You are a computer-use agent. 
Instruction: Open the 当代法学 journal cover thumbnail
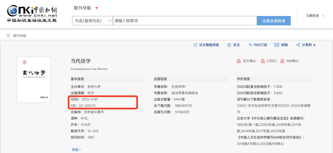(x=34, y=80)
